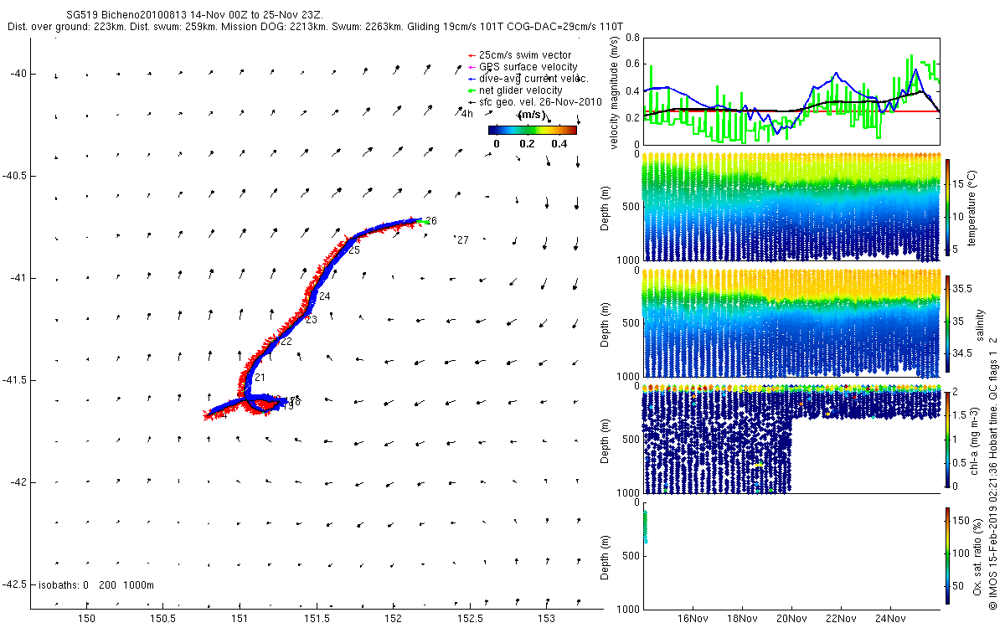Click the '22Nov' date tick

[x=841, y=620]
